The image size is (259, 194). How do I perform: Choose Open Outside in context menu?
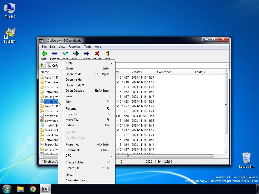(x=87, y=91)
